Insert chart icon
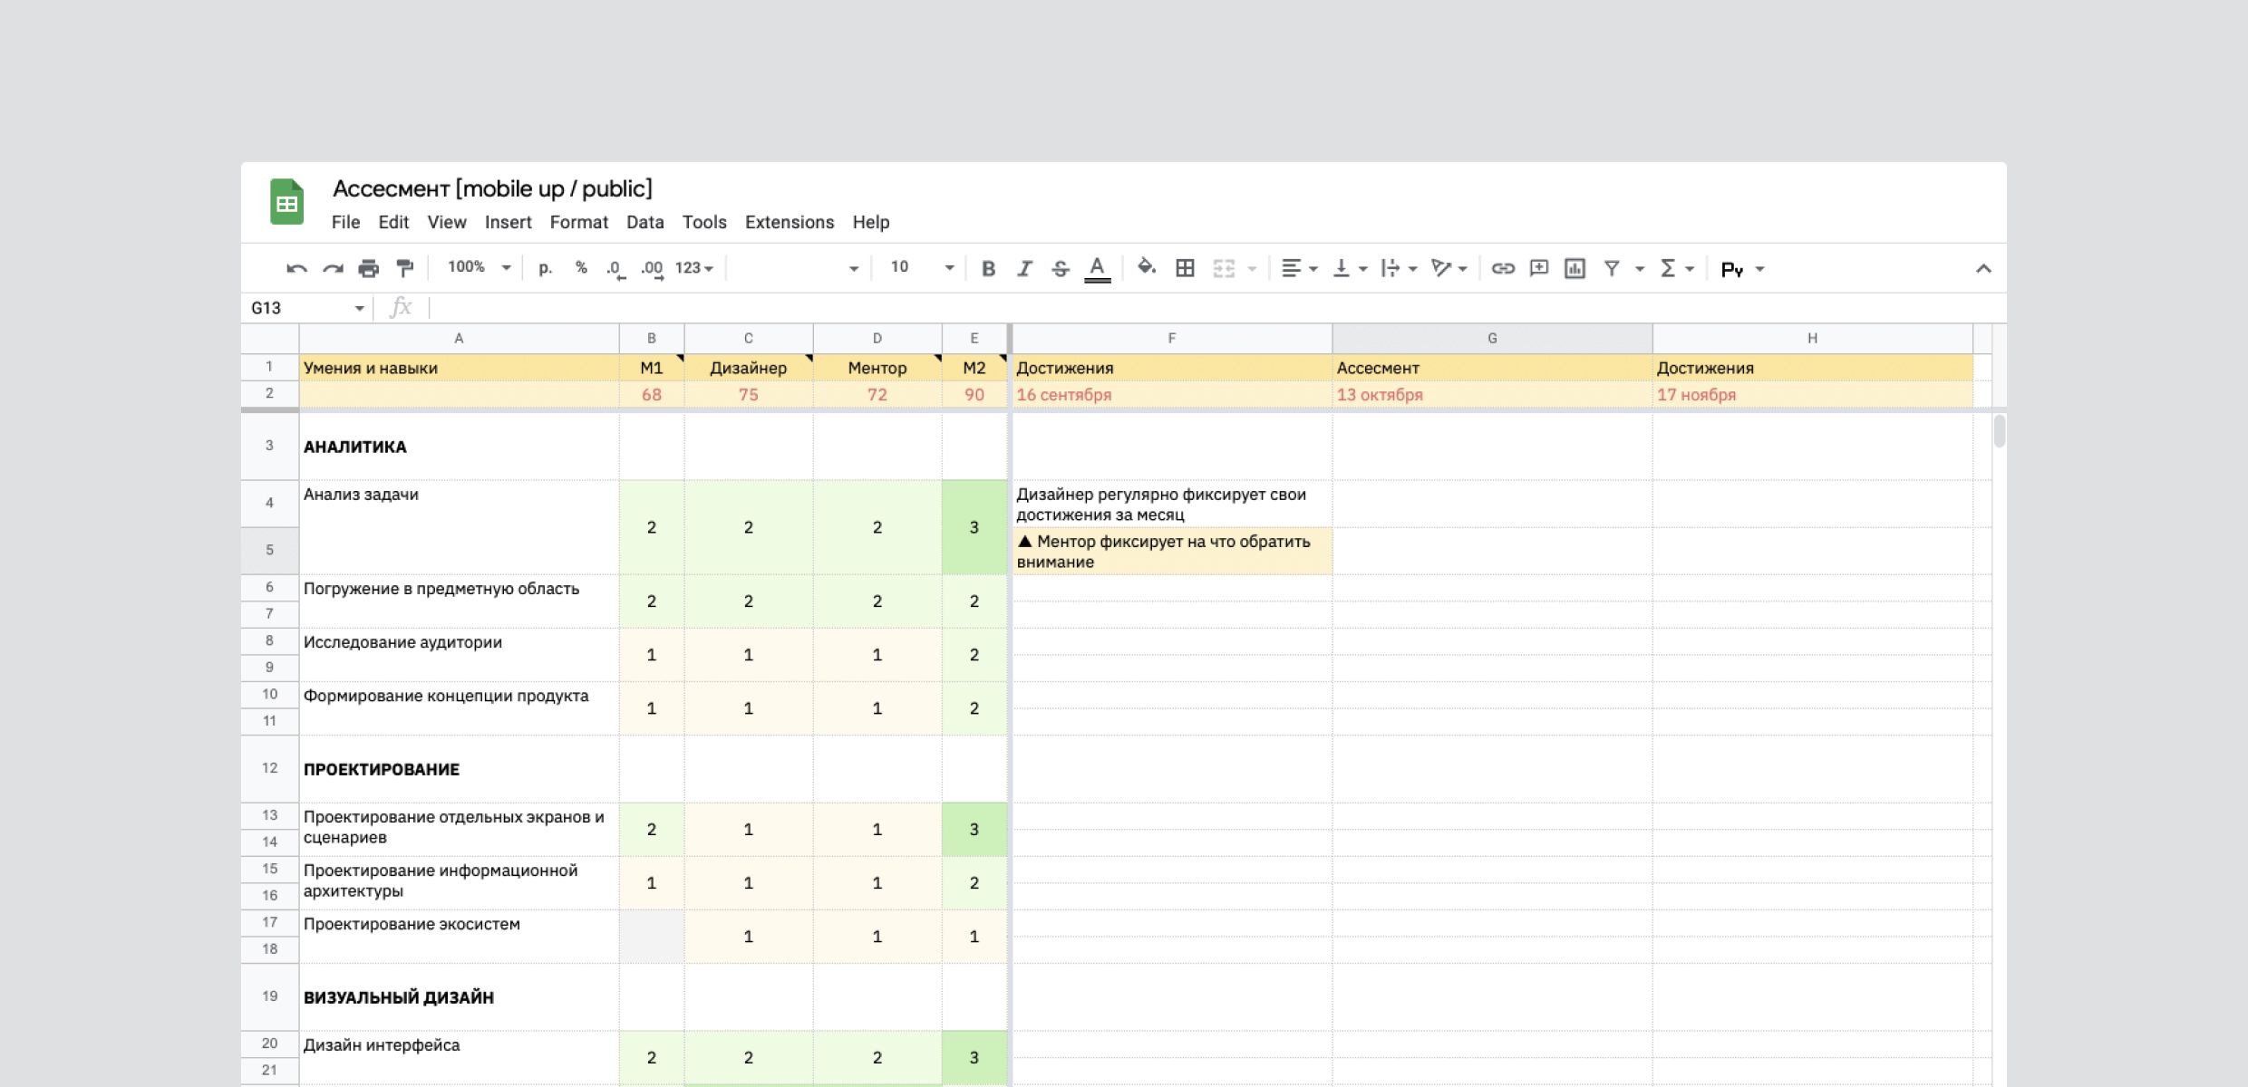 [x=1575, y=268]
